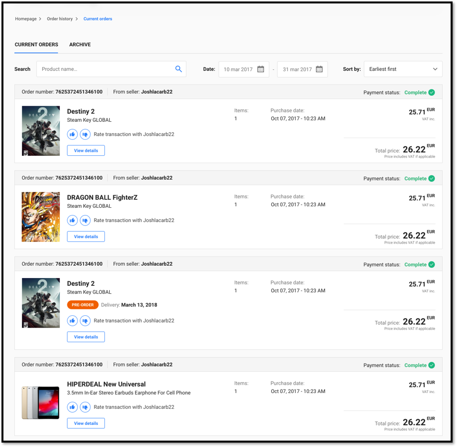The width and height of the screenshot is (457, 447).
Task: Open the calendar icon for the end date
Action: [319, 69]
